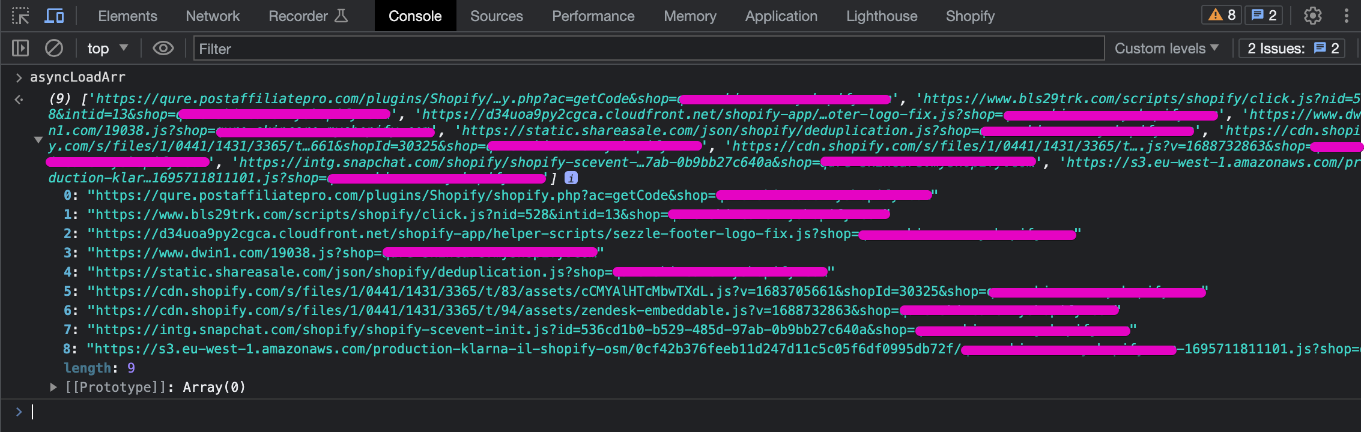Collapse the expanded array output

tap(38, 139)
